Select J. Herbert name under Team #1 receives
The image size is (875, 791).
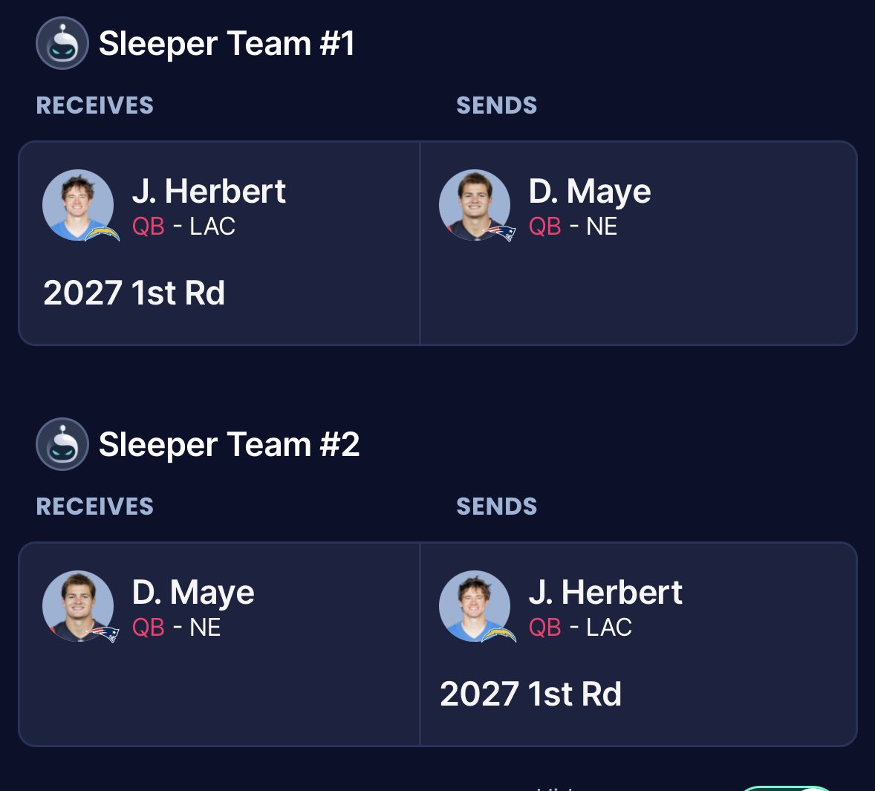209,192
